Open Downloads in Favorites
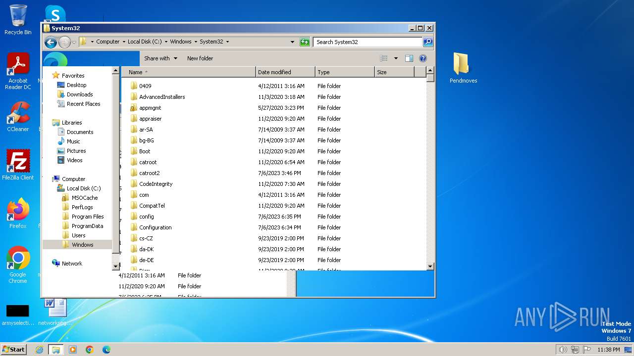 click(80, 94)
